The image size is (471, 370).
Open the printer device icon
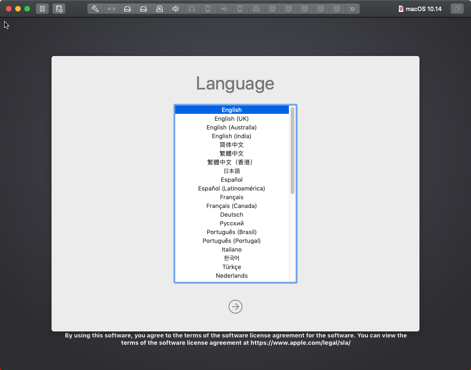pos(256,9)
